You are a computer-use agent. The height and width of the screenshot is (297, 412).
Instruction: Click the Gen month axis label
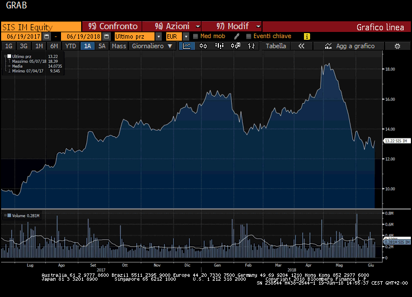pos(217,265)
